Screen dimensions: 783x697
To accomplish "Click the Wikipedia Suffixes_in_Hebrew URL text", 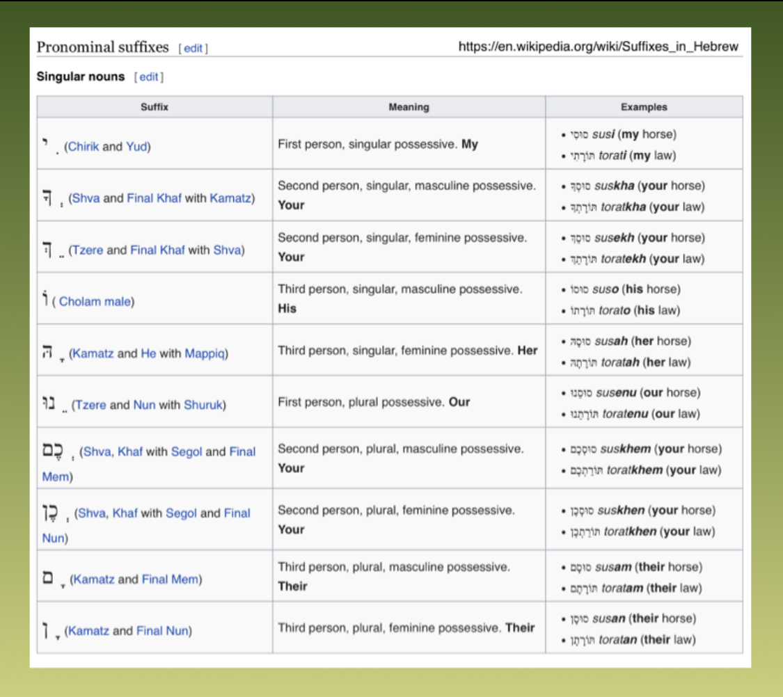I will click(598, 47).
